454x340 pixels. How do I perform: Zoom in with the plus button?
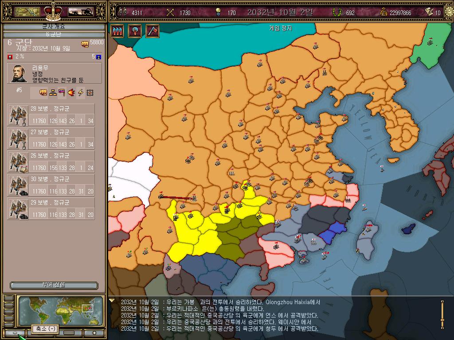(x=94, y=333)
